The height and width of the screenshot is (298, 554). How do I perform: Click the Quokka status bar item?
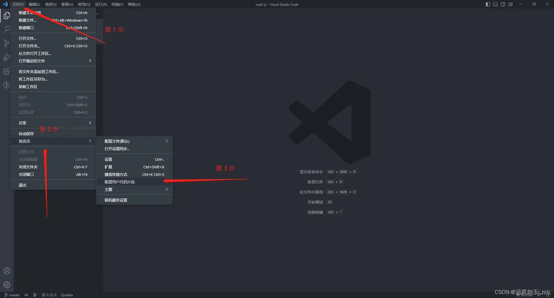[x=67, y=295]
